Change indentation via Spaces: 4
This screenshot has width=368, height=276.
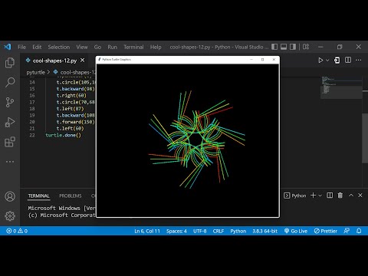(176, 231)
